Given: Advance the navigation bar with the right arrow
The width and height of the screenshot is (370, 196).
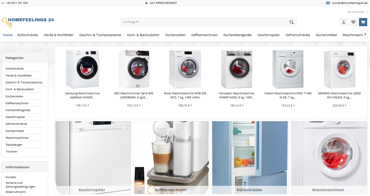Looking at the screenshot, I should [x=365, y=34].
